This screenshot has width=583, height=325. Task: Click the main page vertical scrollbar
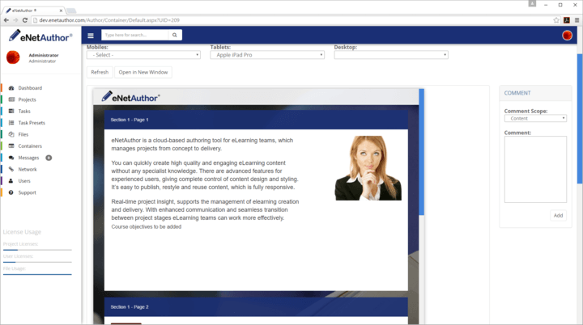click(x=580, y=119)
